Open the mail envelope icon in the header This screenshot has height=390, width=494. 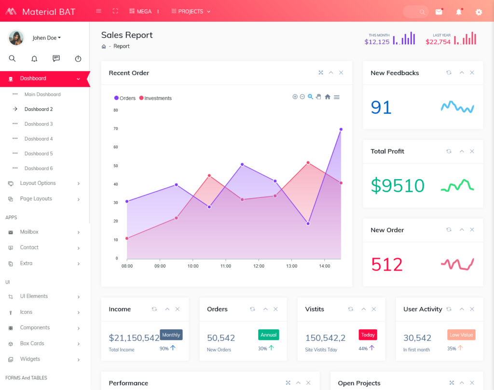439,12
